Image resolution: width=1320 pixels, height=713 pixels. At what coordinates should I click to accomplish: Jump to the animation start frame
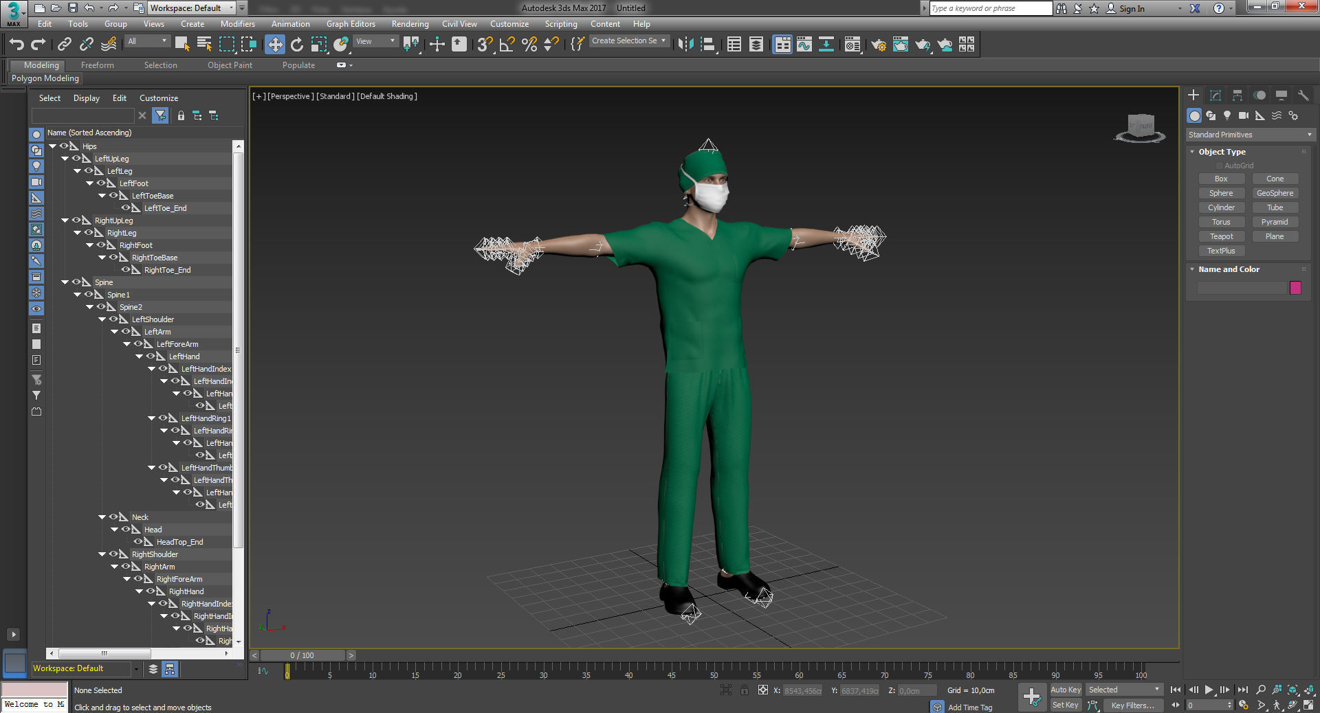[x=1176, y=690]
